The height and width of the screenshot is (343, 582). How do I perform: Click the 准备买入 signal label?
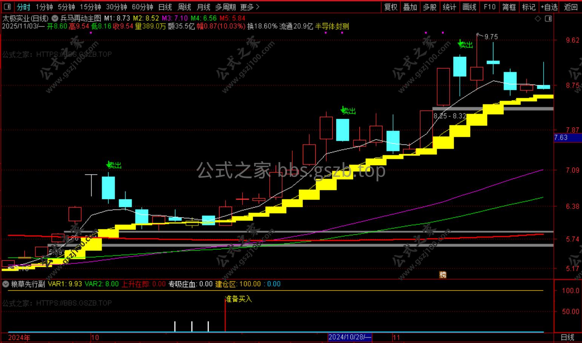[238, 299]
